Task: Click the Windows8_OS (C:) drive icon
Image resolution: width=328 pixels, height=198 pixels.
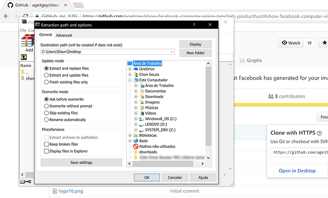Action: tap(142, 119)
